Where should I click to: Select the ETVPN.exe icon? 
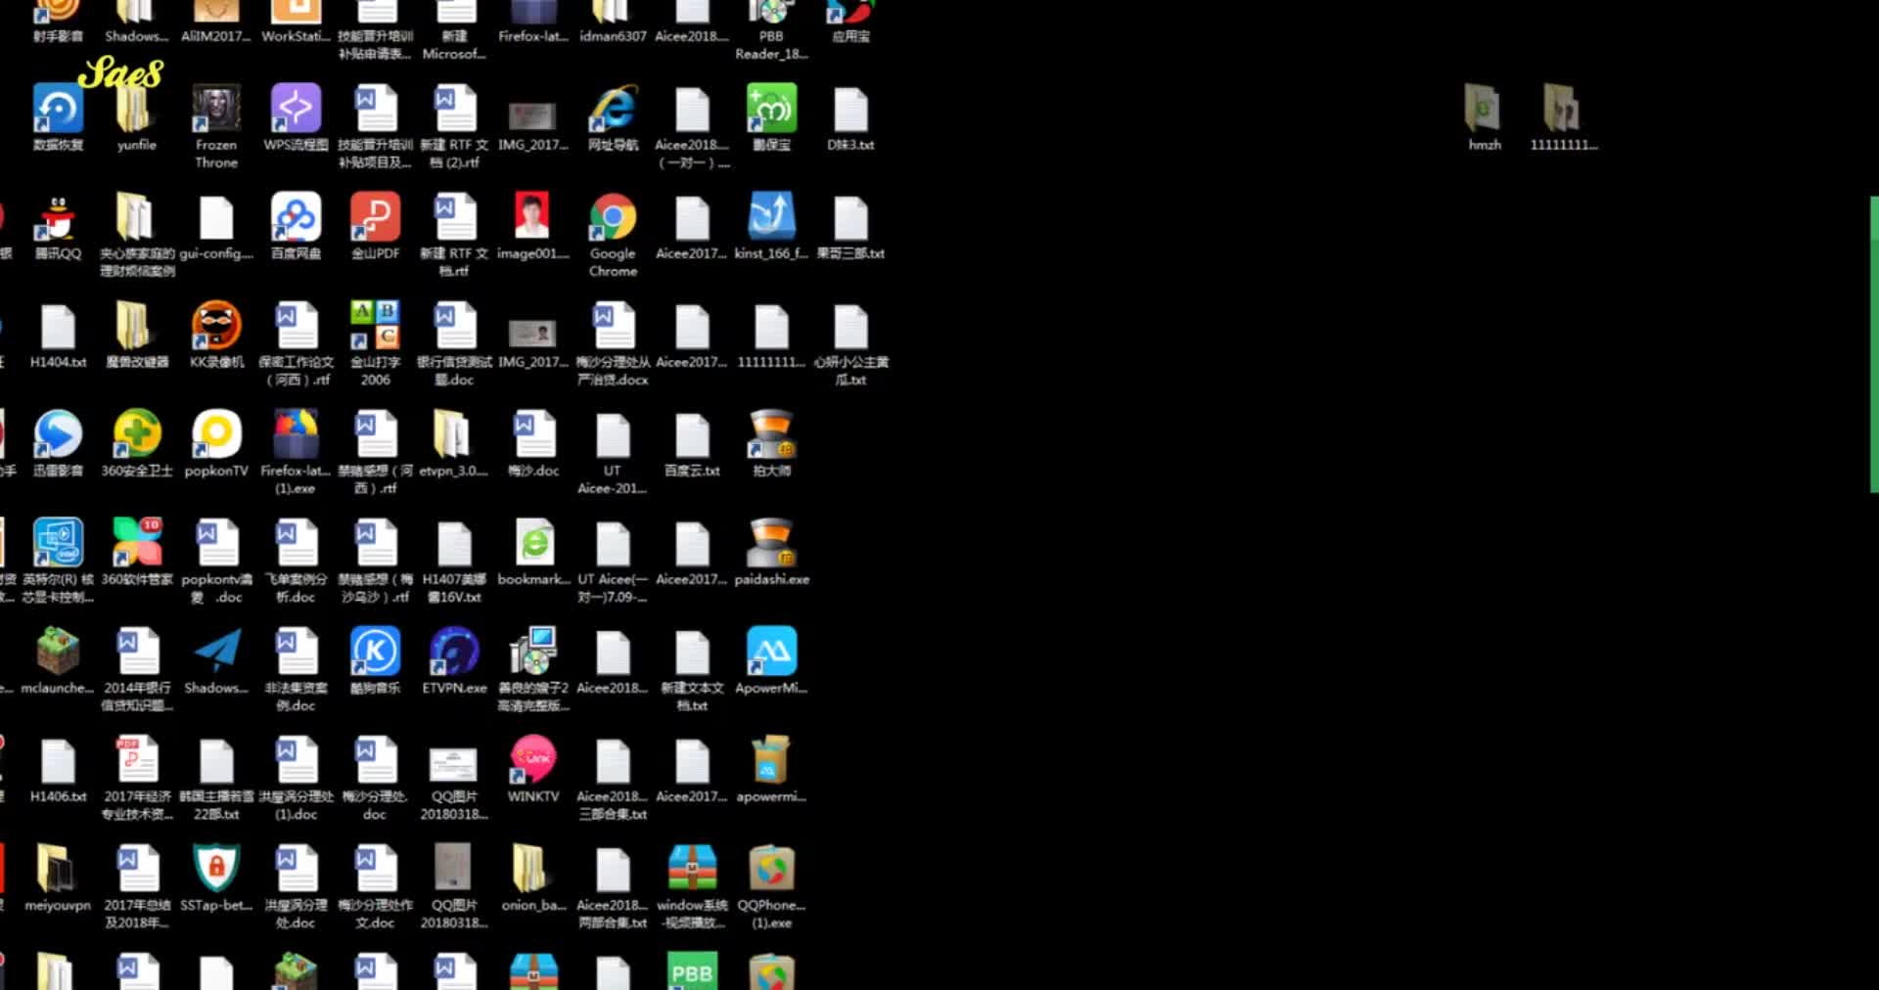pyautogui.click(x=454, y=652)
